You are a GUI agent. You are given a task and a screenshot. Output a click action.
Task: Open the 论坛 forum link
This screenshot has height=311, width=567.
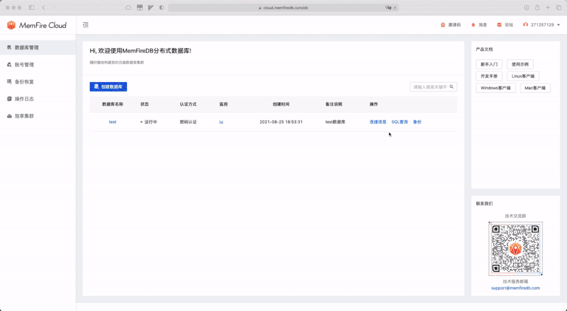pos(505,25)
